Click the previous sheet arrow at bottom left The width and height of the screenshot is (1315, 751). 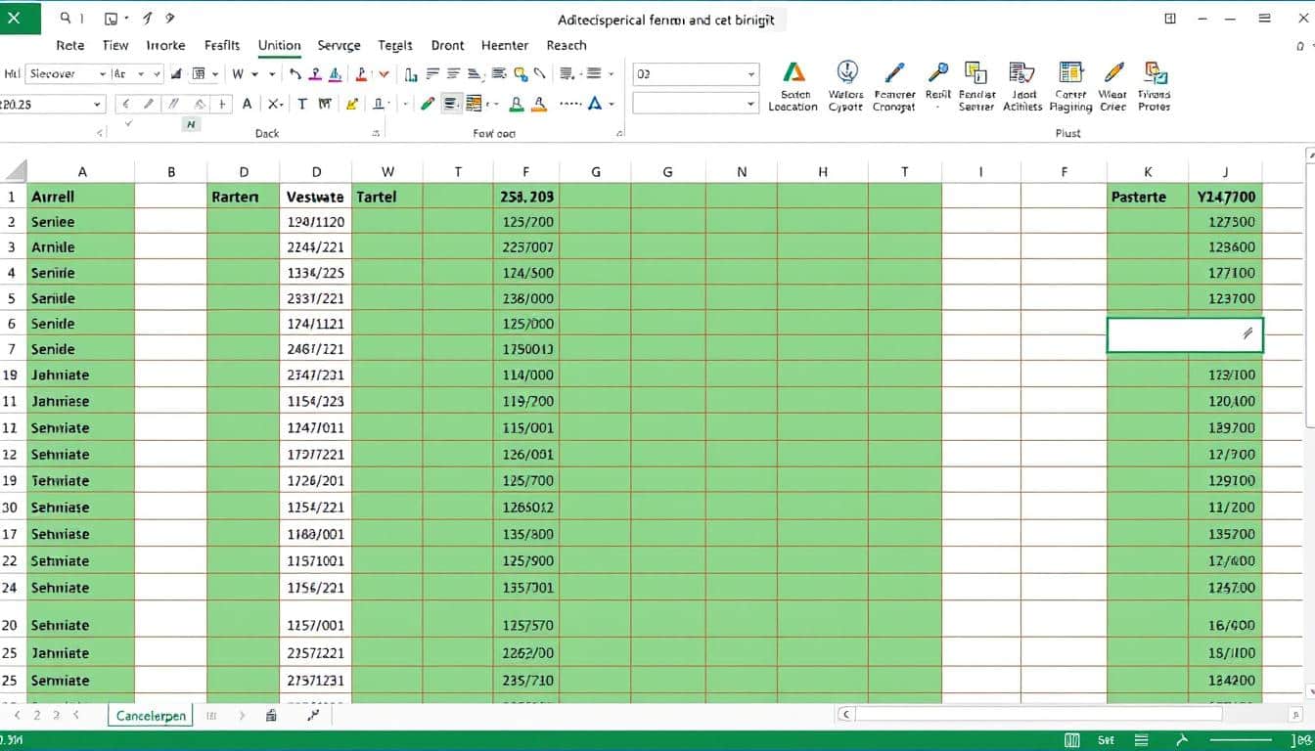tap(20, 716)
